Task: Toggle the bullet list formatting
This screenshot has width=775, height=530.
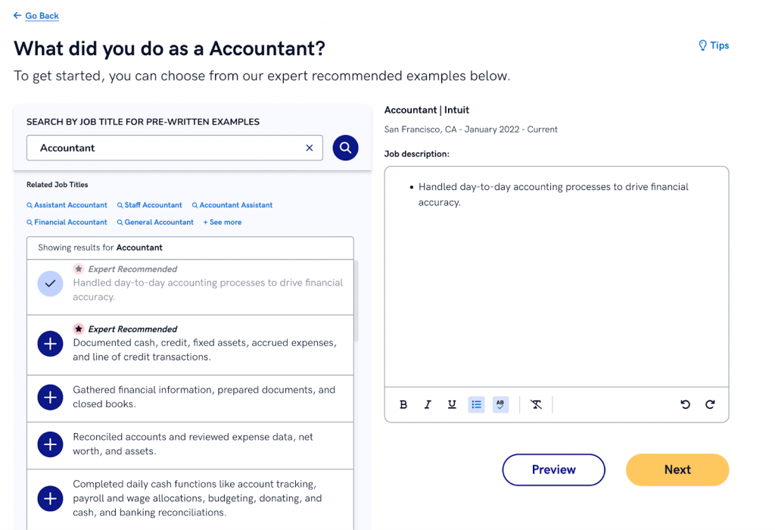Action: tap(476, 404)
